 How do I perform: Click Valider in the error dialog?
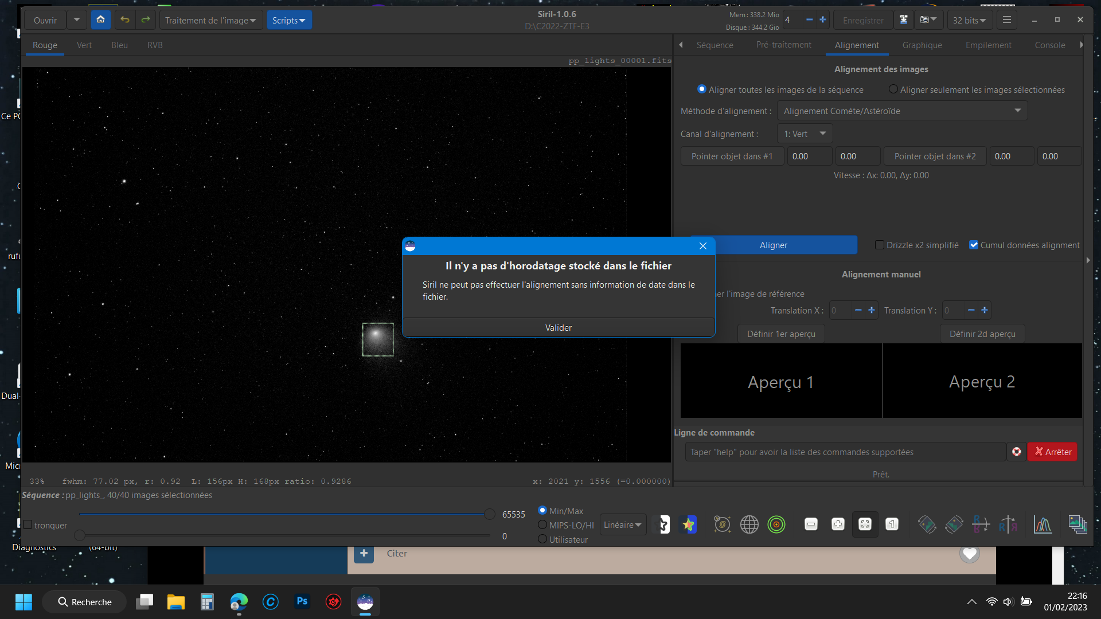(558, 328)
